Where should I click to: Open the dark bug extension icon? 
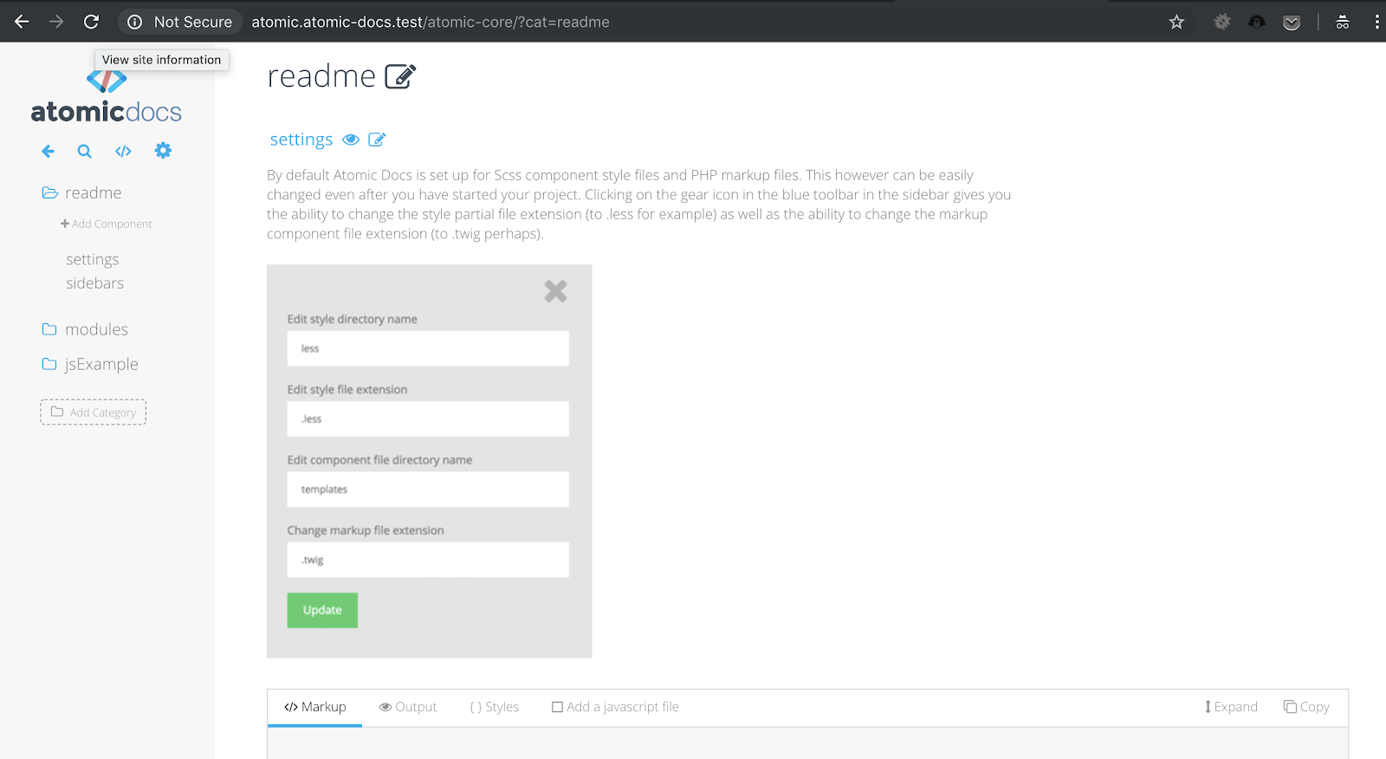click(x=1257, y=22)
